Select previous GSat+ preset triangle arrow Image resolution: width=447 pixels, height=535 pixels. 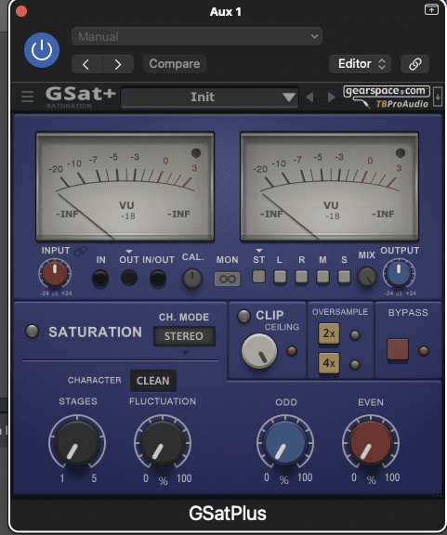point(309,98)
